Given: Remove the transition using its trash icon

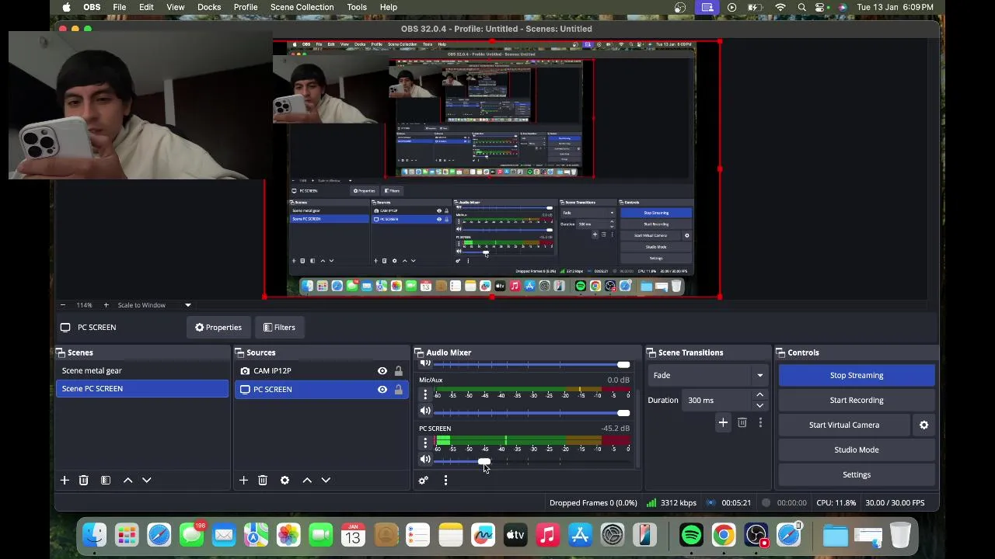Looking at the screenshot, I should click(x=742, y=422).
